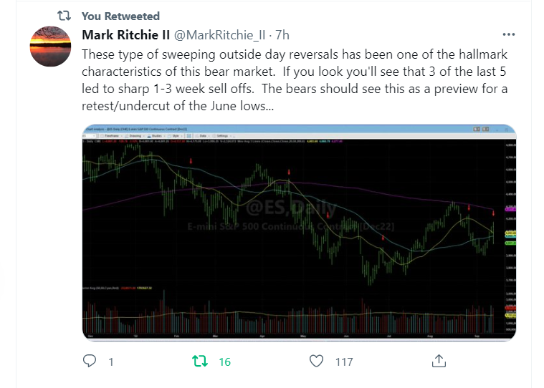Image resolution: width=544 pixels, height=388 pixels.
Task: Open the Timeframe menu in chart toolbar
Action: click(x=112, y=135)
